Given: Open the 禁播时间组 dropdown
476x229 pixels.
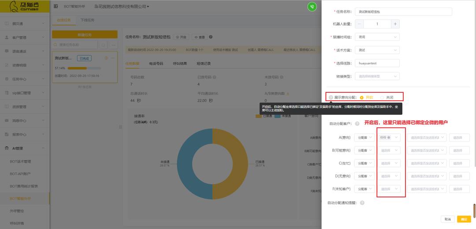Looking at the screenshot, I should click(377, 37).
